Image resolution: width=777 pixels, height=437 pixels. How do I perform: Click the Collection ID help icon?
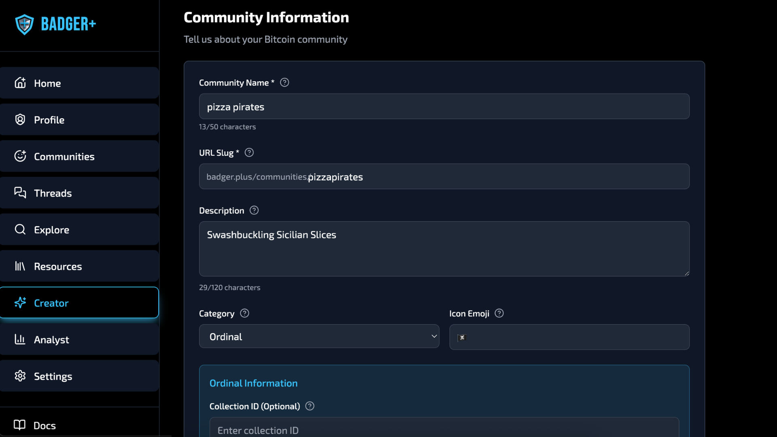(310, 406)
